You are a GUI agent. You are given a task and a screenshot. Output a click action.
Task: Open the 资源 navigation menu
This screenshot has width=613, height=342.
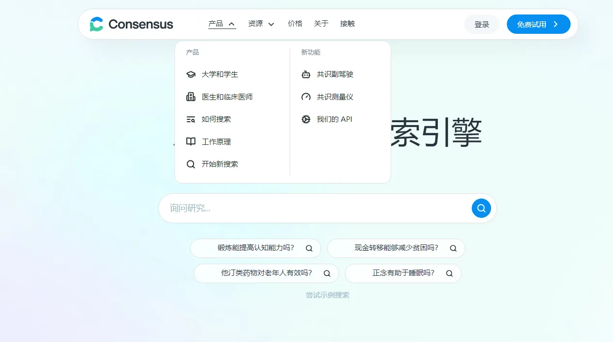point(261,24)
